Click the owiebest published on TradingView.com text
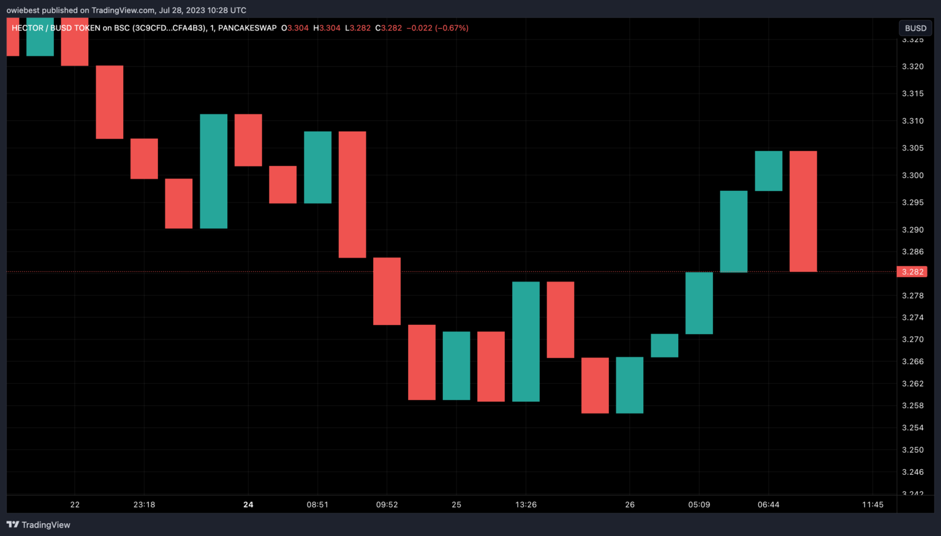 pos(126,10)
